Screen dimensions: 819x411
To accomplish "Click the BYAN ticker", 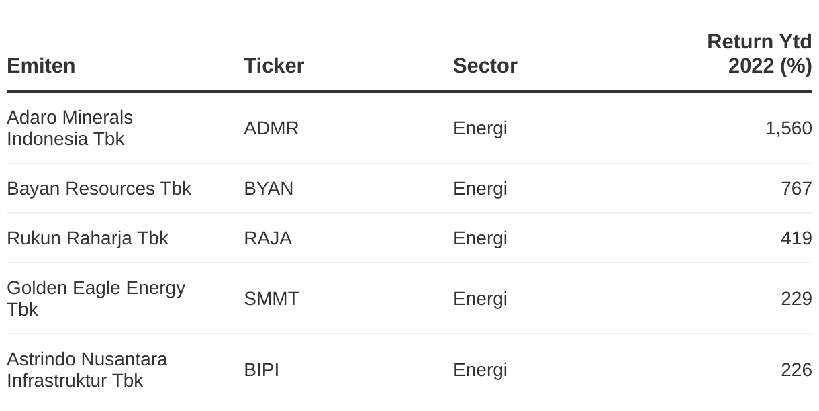I will click(x=269, y=189).
